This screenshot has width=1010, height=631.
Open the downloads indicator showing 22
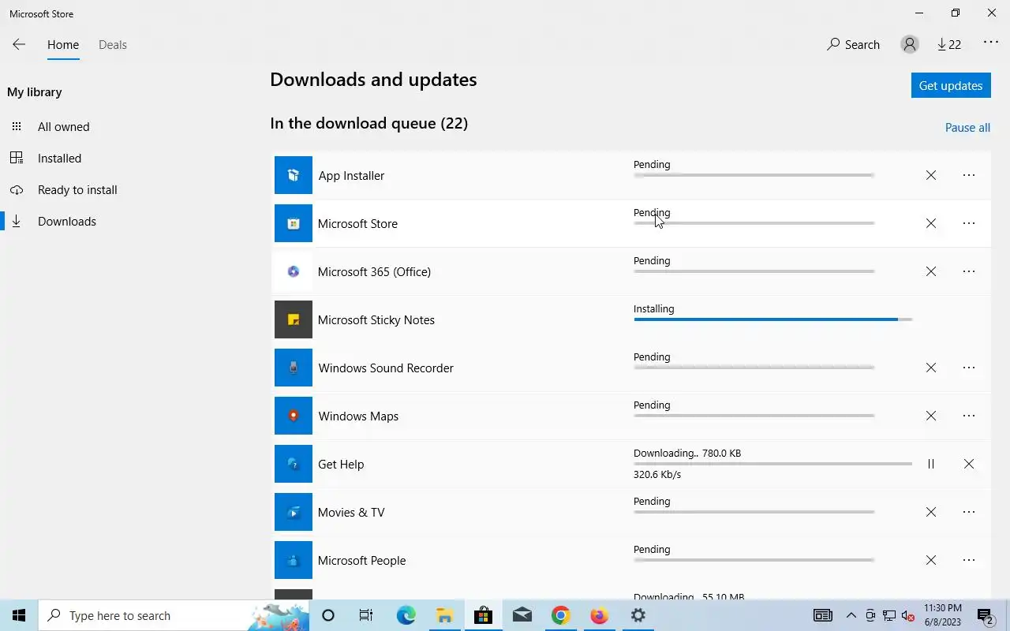[x=949, y=45]
